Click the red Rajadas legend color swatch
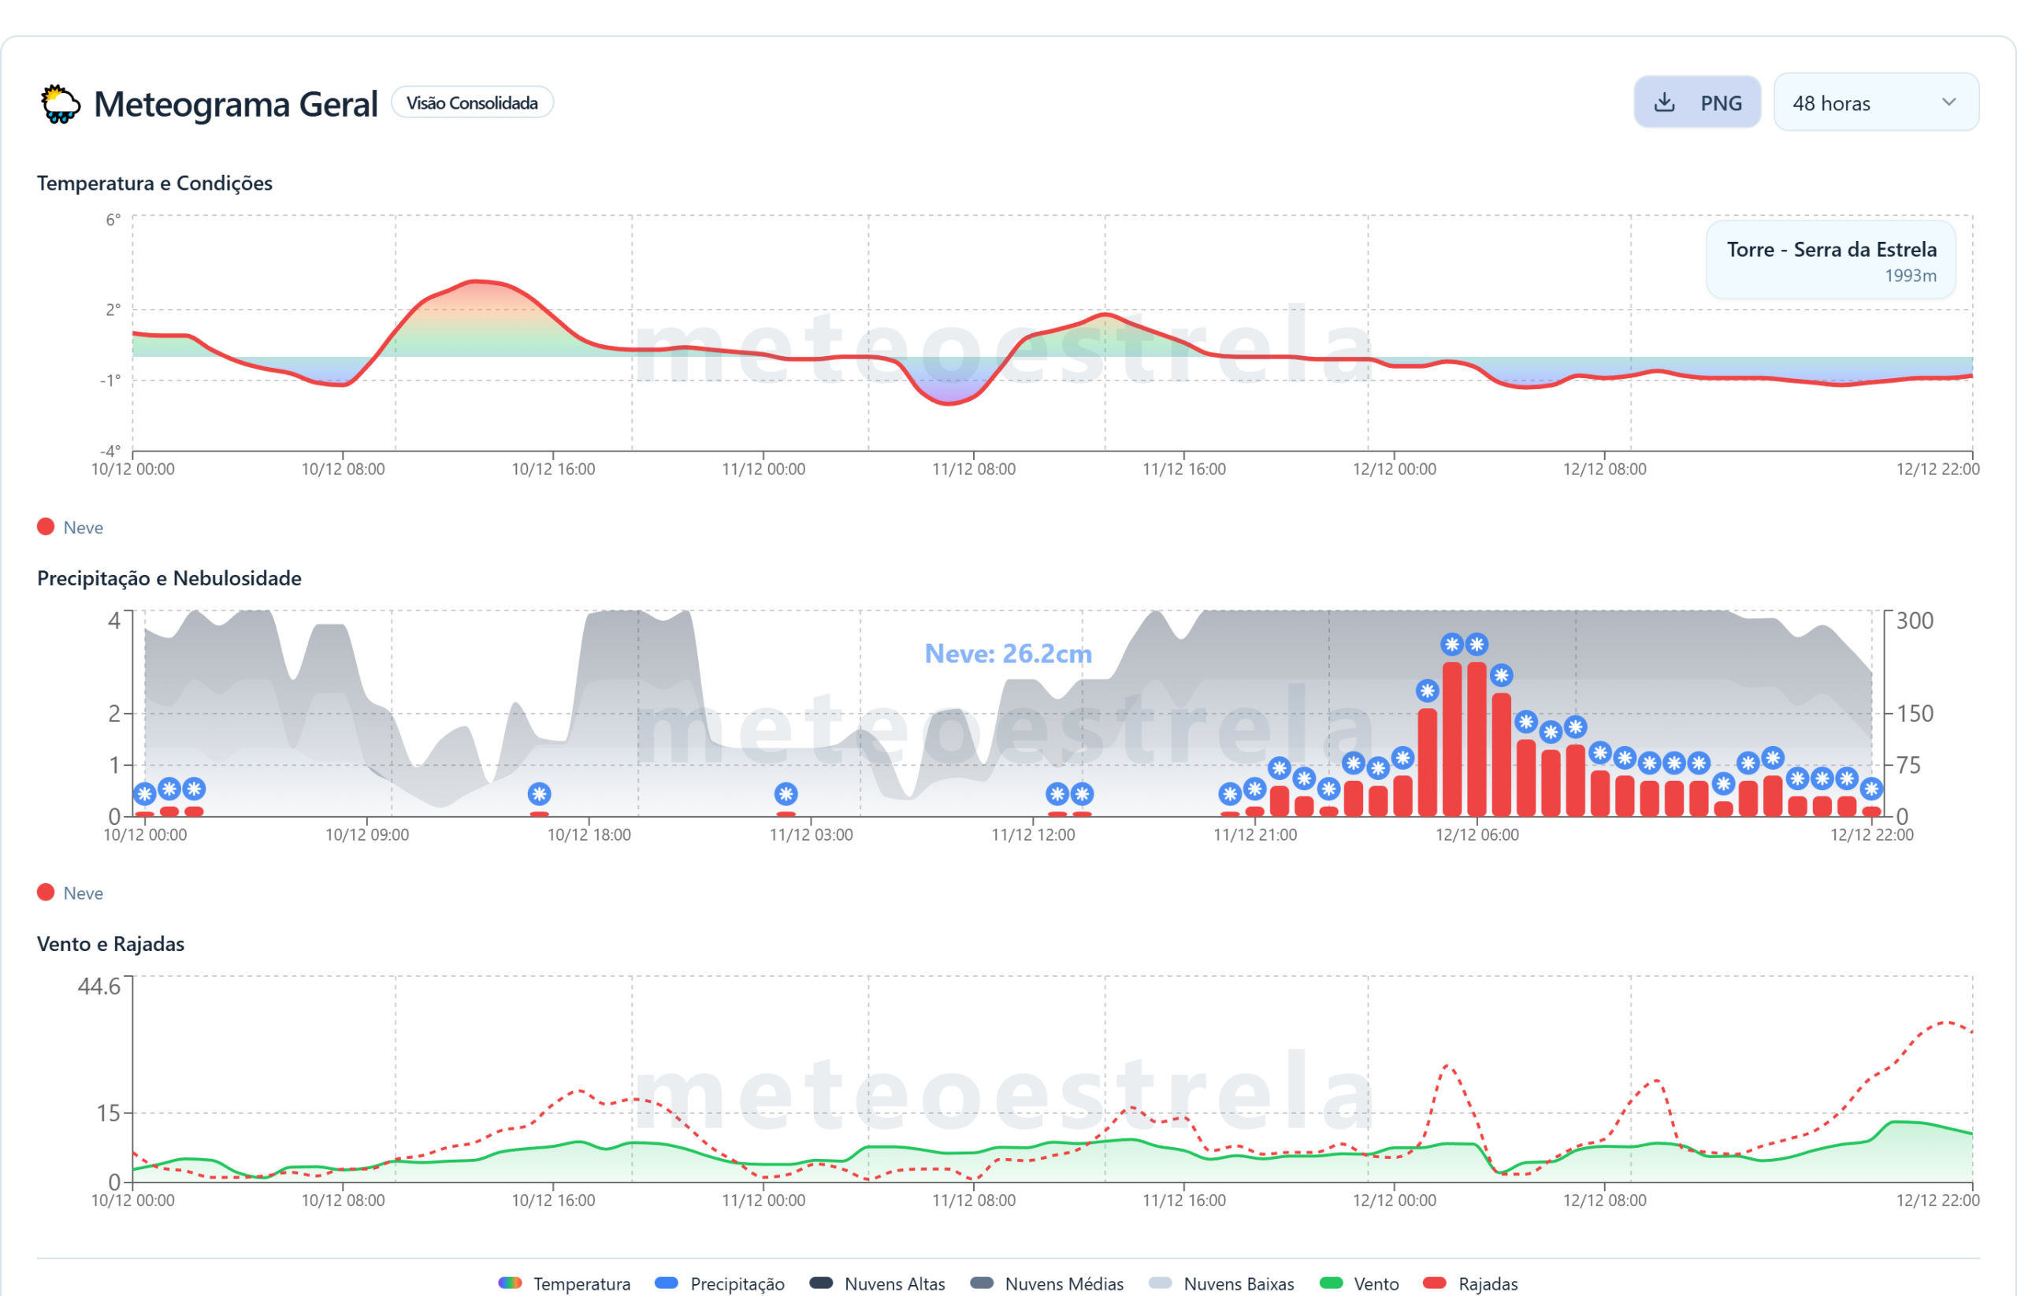 pos(1434,1283)
